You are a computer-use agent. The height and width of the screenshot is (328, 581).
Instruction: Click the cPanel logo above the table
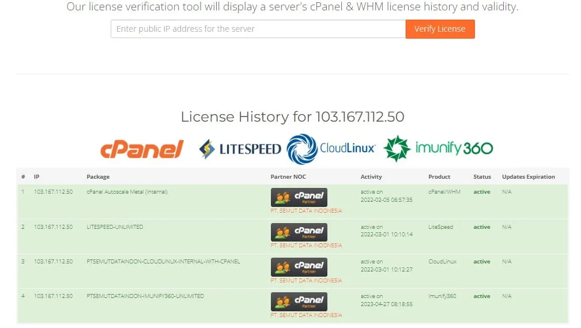pyautogui.click(x=142, y=149)
